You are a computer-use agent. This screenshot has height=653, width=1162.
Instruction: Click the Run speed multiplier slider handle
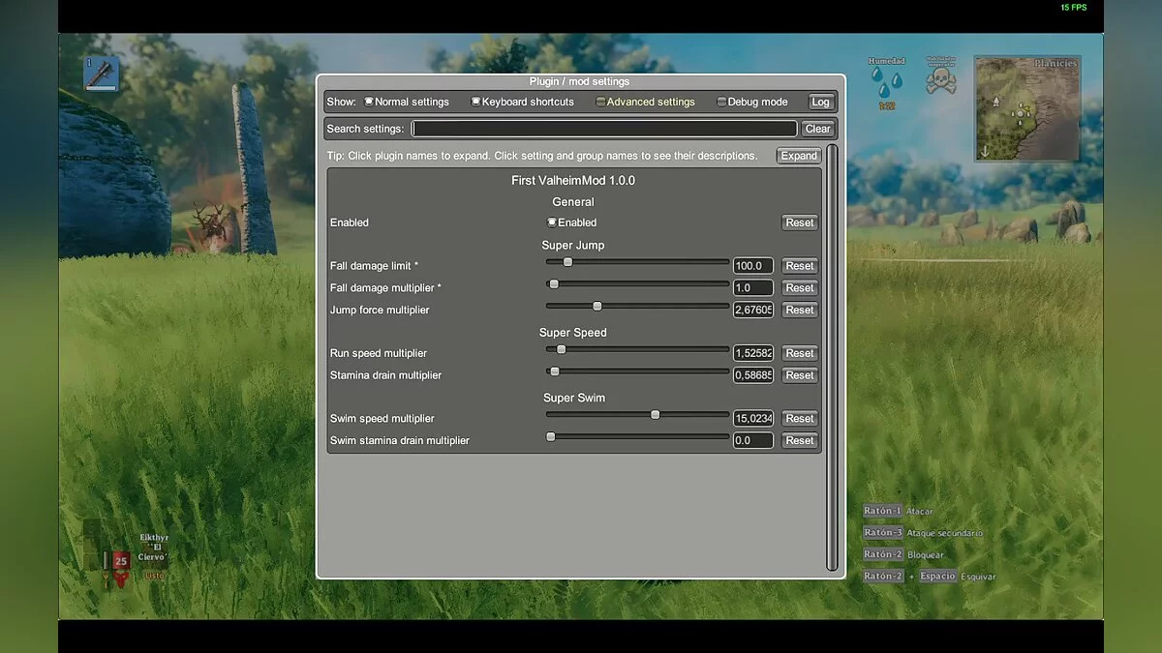pyautogui.click(x=564, y=349)
